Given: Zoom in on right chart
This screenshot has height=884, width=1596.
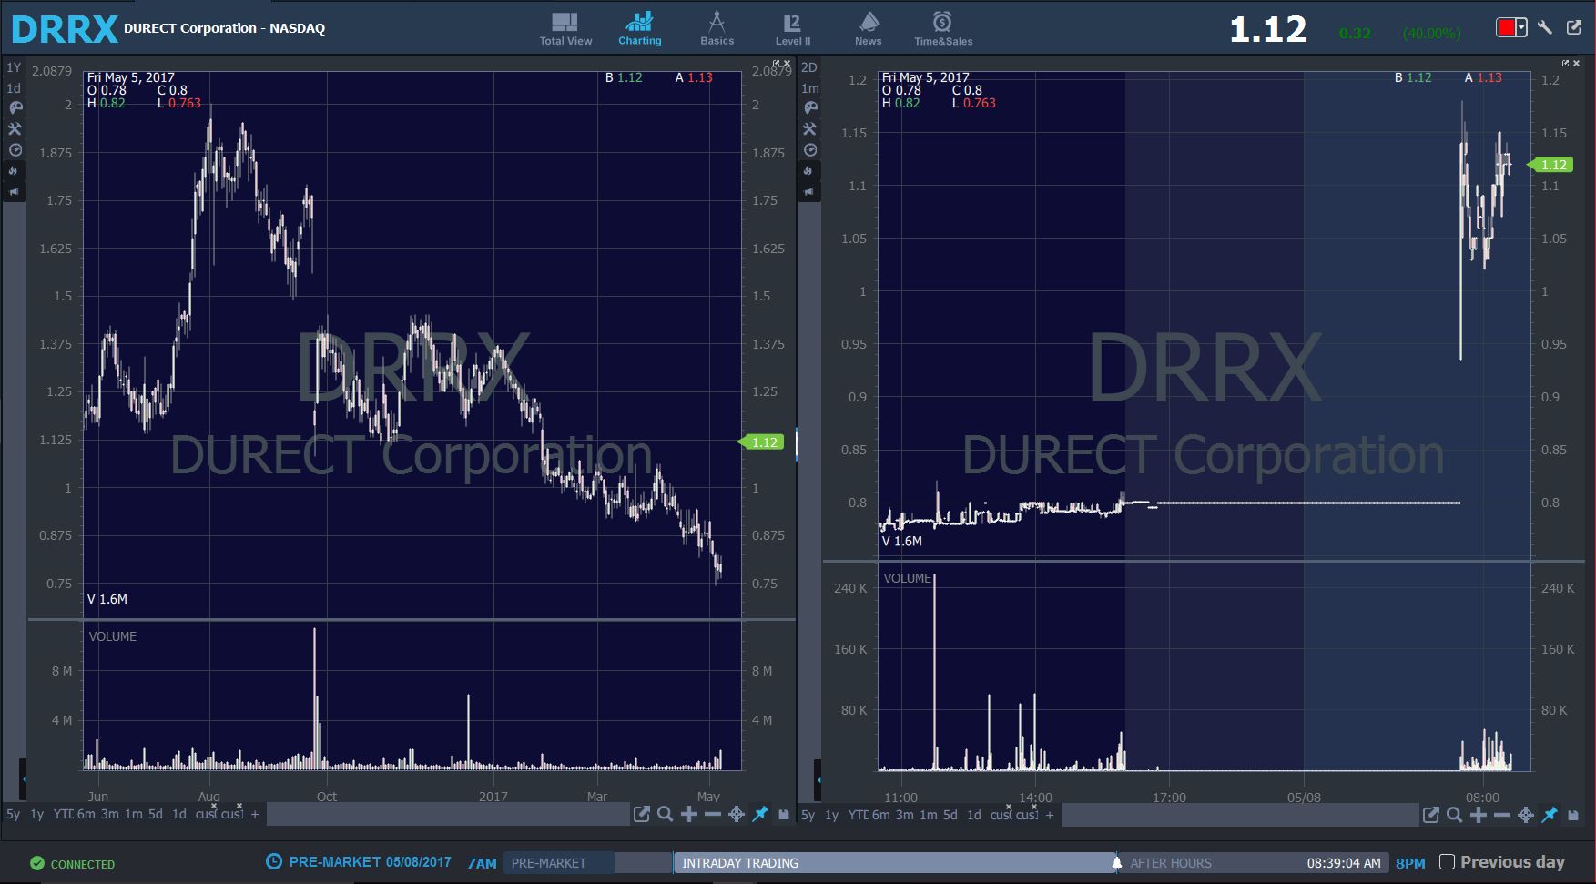Looking at the screenshot, I should [x=1479, y=815].
